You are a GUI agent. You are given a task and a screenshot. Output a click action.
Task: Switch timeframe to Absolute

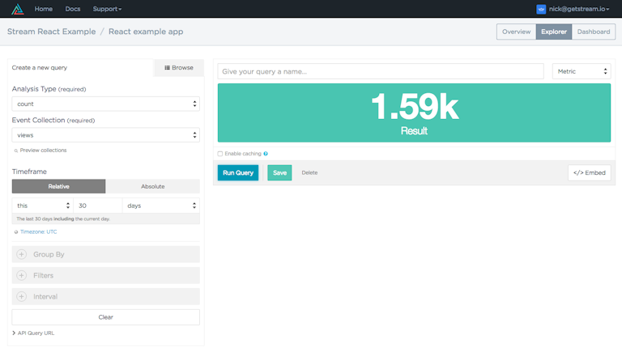pos(153,186)
